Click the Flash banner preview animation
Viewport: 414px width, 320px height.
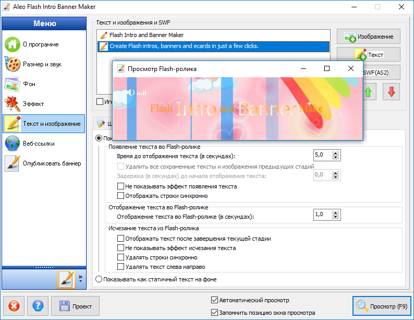(238, 109)
